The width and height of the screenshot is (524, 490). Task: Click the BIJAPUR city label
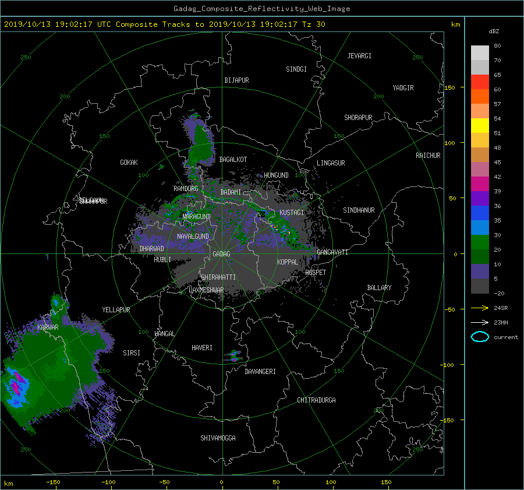point(236,80)
